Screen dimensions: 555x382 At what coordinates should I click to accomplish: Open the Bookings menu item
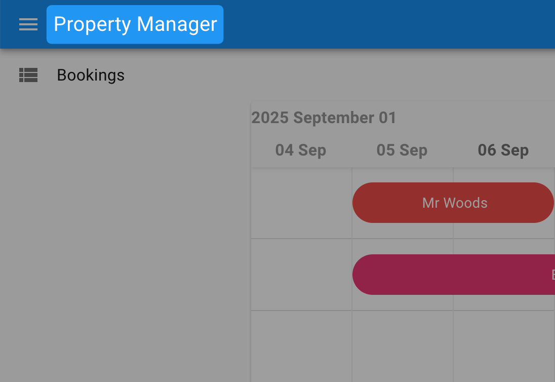click(91, 75)
